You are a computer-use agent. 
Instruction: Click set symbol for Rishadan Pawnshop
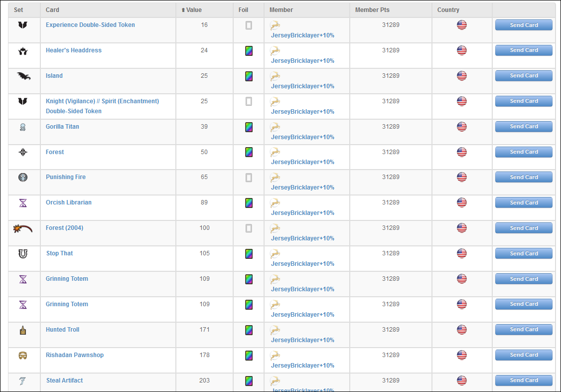pos(23,355)
